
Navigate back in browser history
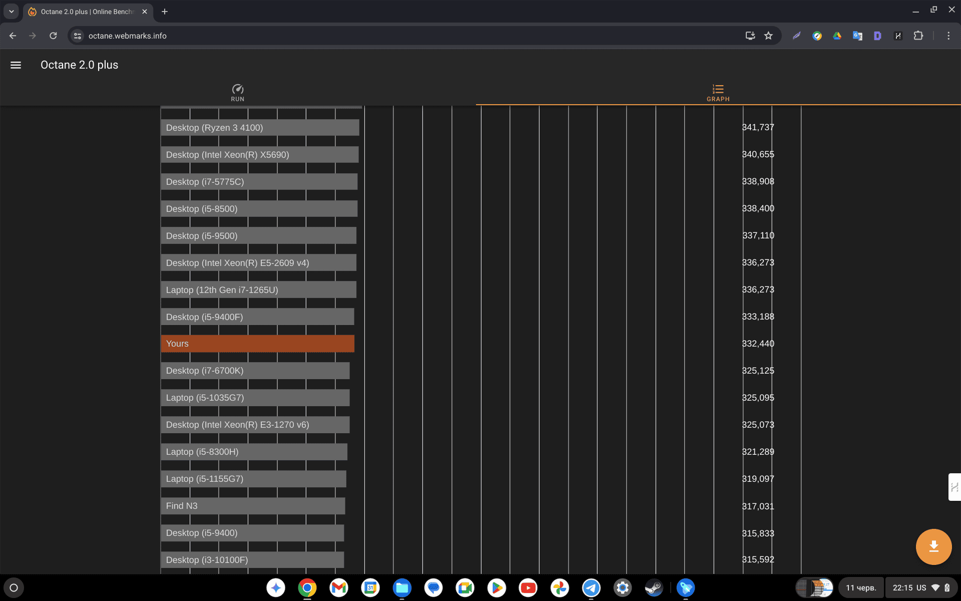point(13,36)
